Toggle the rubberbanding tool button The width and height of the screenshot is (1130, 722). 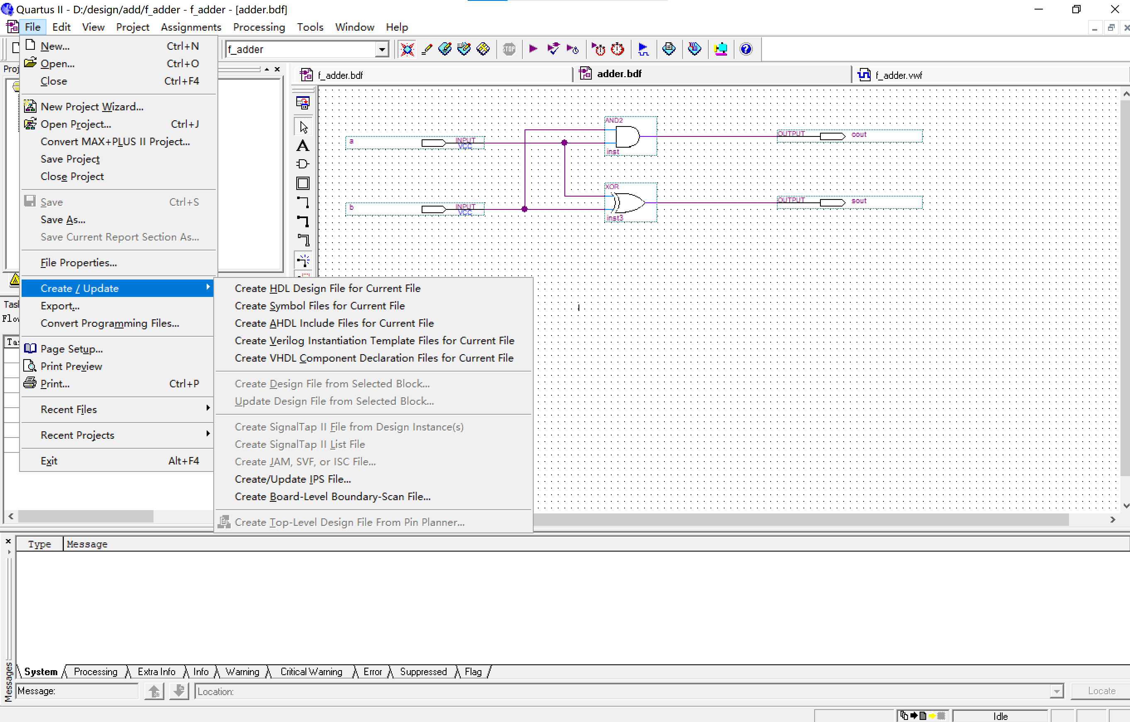(303, 260)
